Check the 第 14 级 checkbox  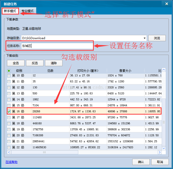9,99
